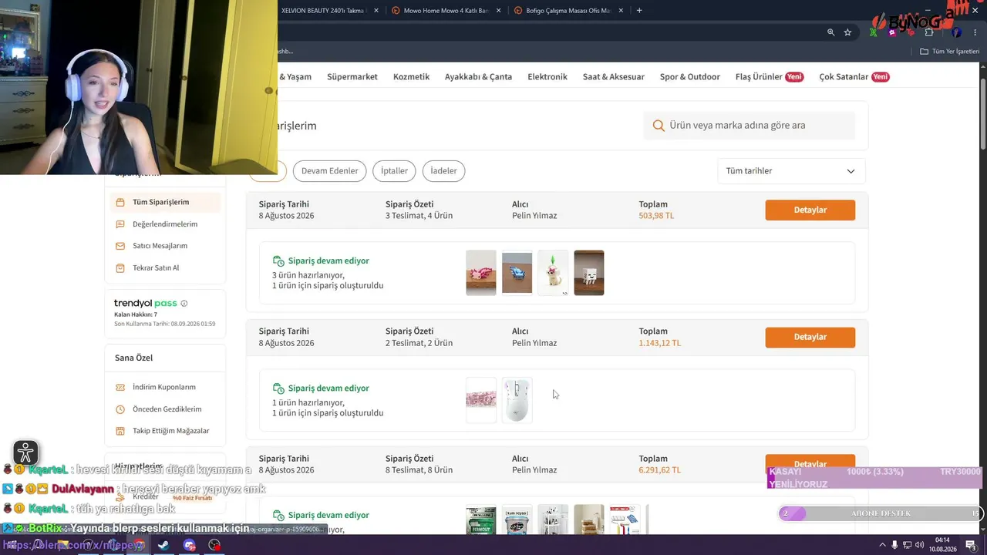This screenshot has width=987, height=555.
Task: Click the Tekrar Satın Al bag icon
Action: pyautogui.click(x=120, y=268)
